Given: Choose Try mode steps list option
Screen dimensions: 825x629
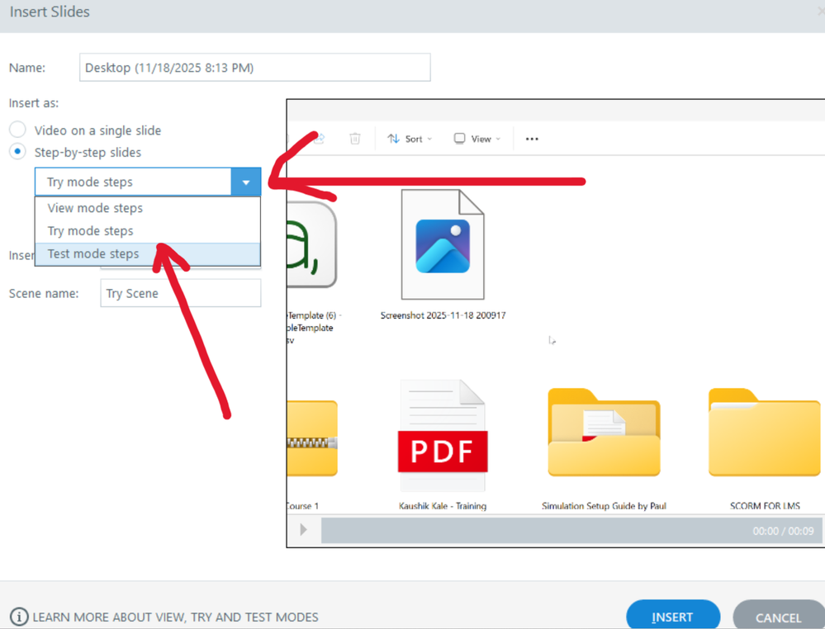Looking at the screenshot, I should (148, 231).
